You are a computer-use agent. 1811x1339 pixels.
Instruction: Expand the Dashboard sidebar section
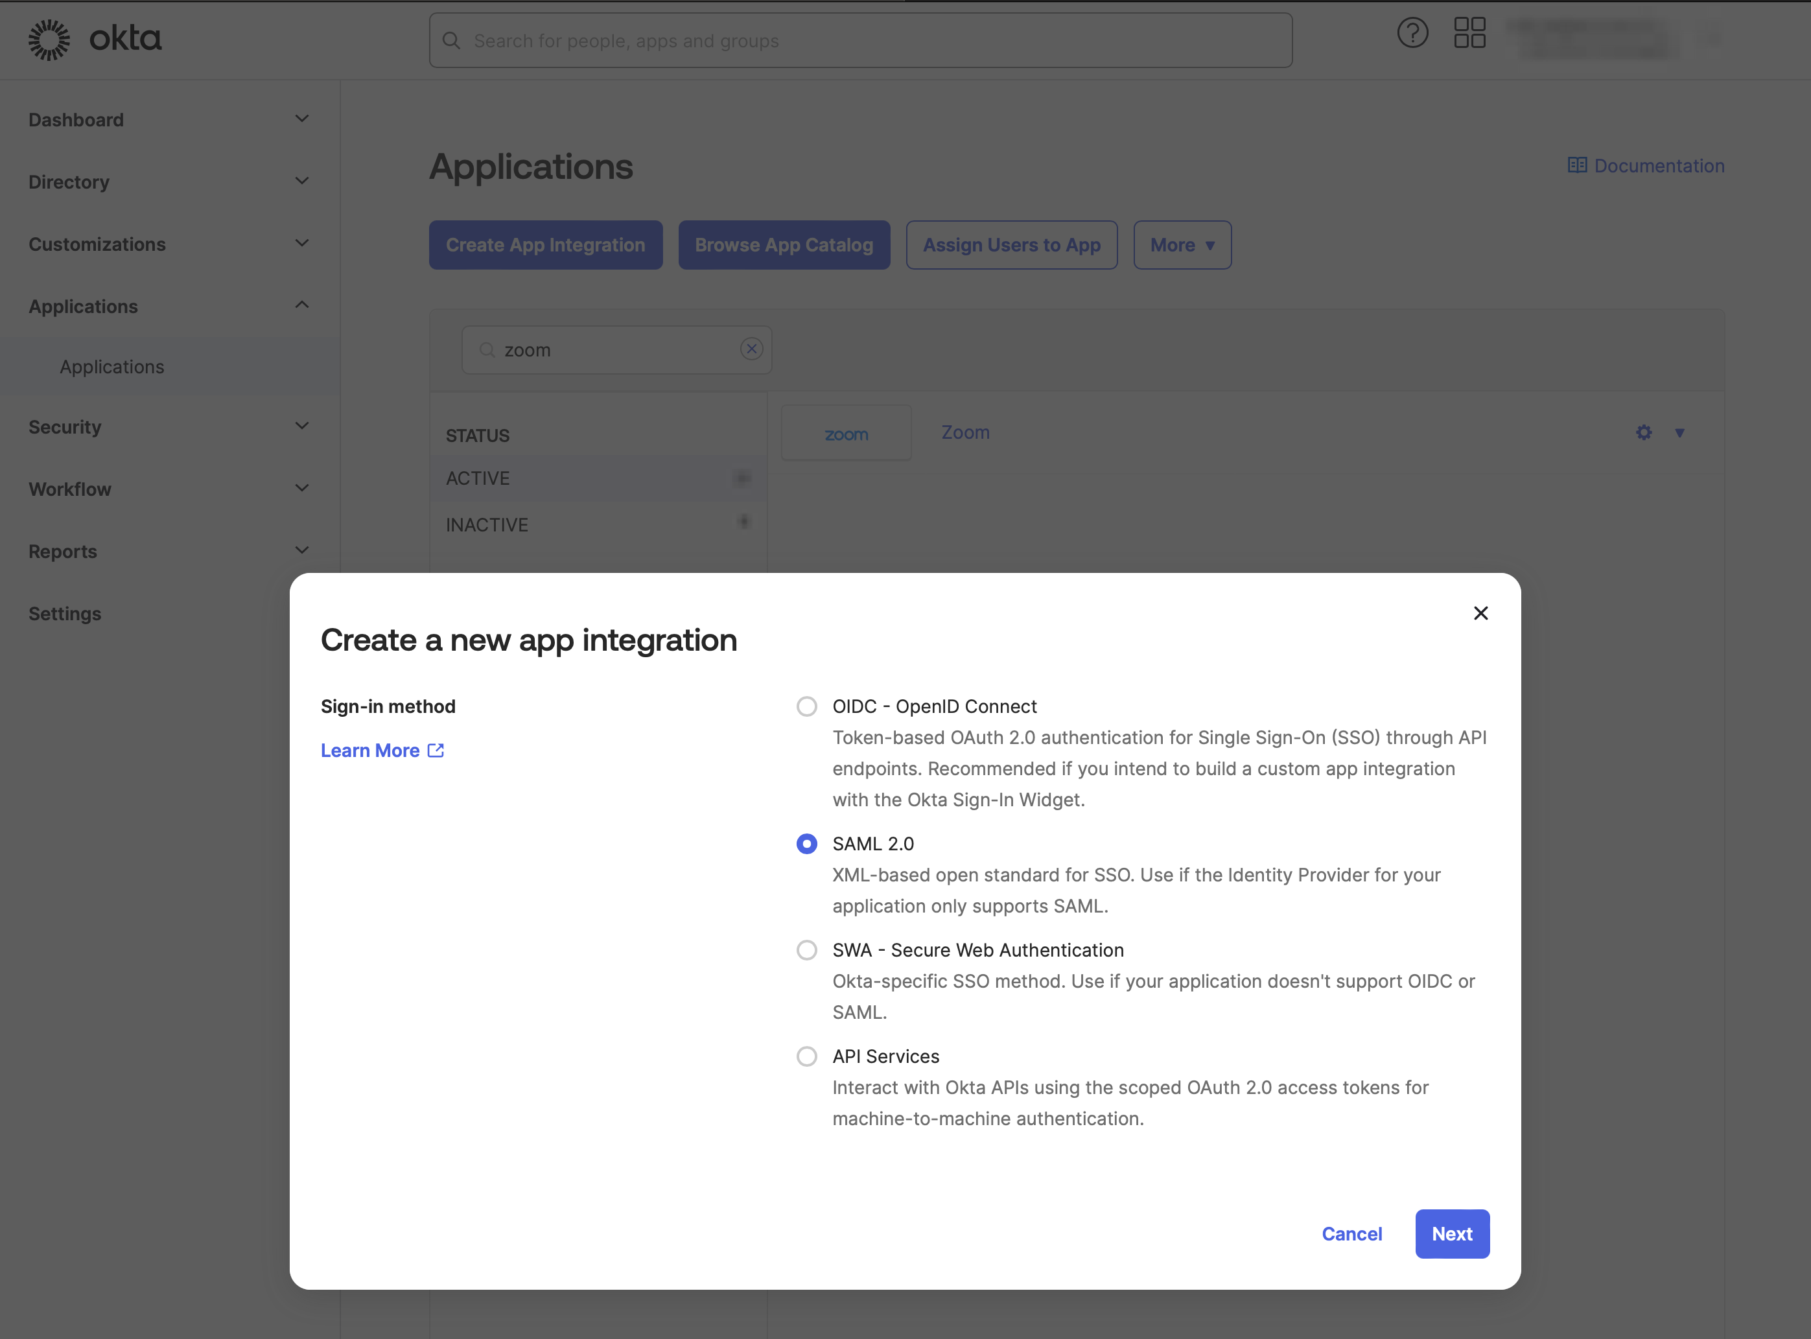pos(301,119)
